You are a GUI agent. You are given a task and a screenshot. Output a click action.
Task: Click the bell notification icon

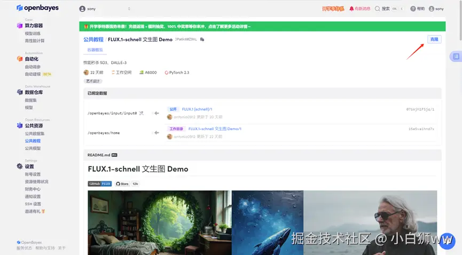click(351, 9)
